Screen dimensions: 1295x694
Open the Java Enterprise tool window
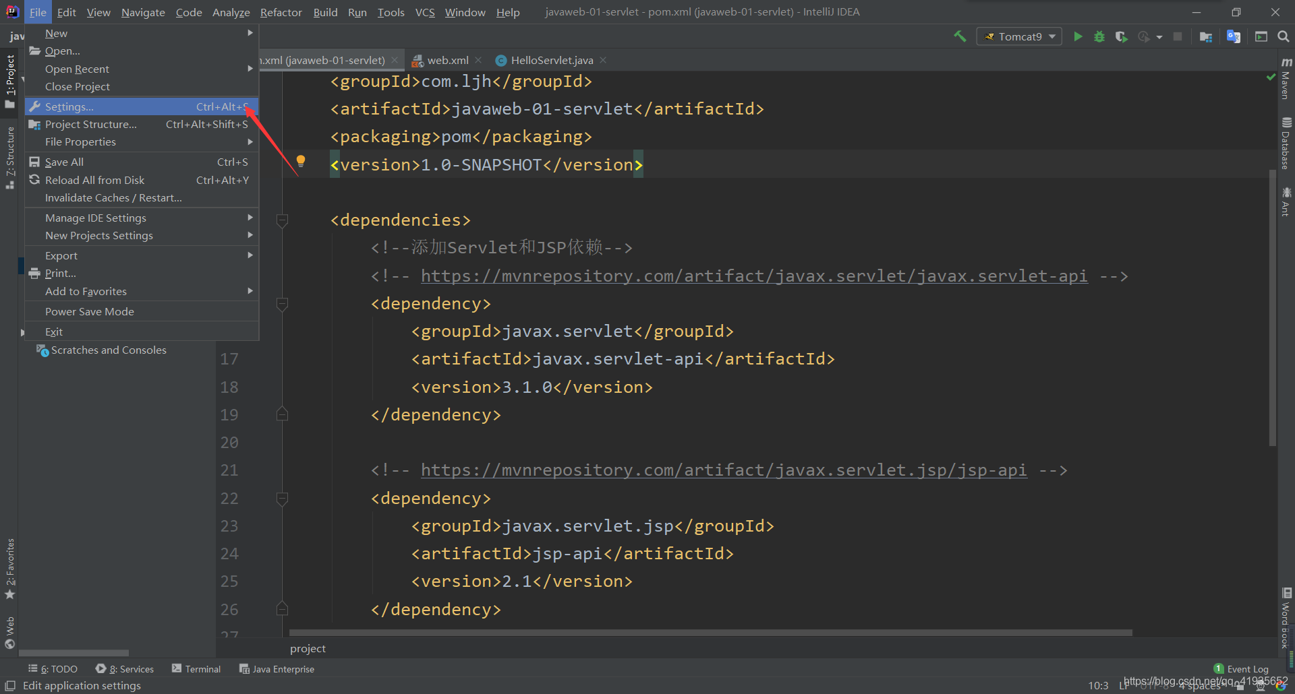coord(277,668)
